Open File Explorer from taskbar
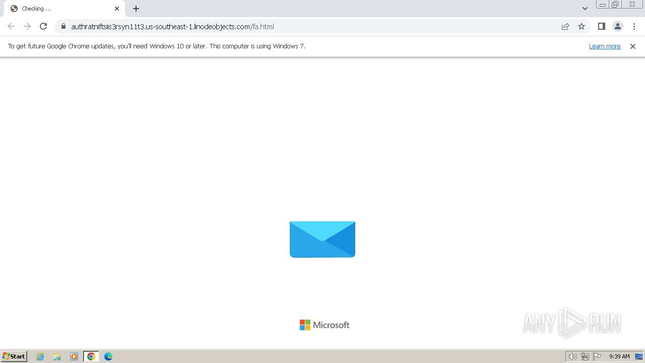The height and width of the screenshot is (363, 645). tap(57, 356)
